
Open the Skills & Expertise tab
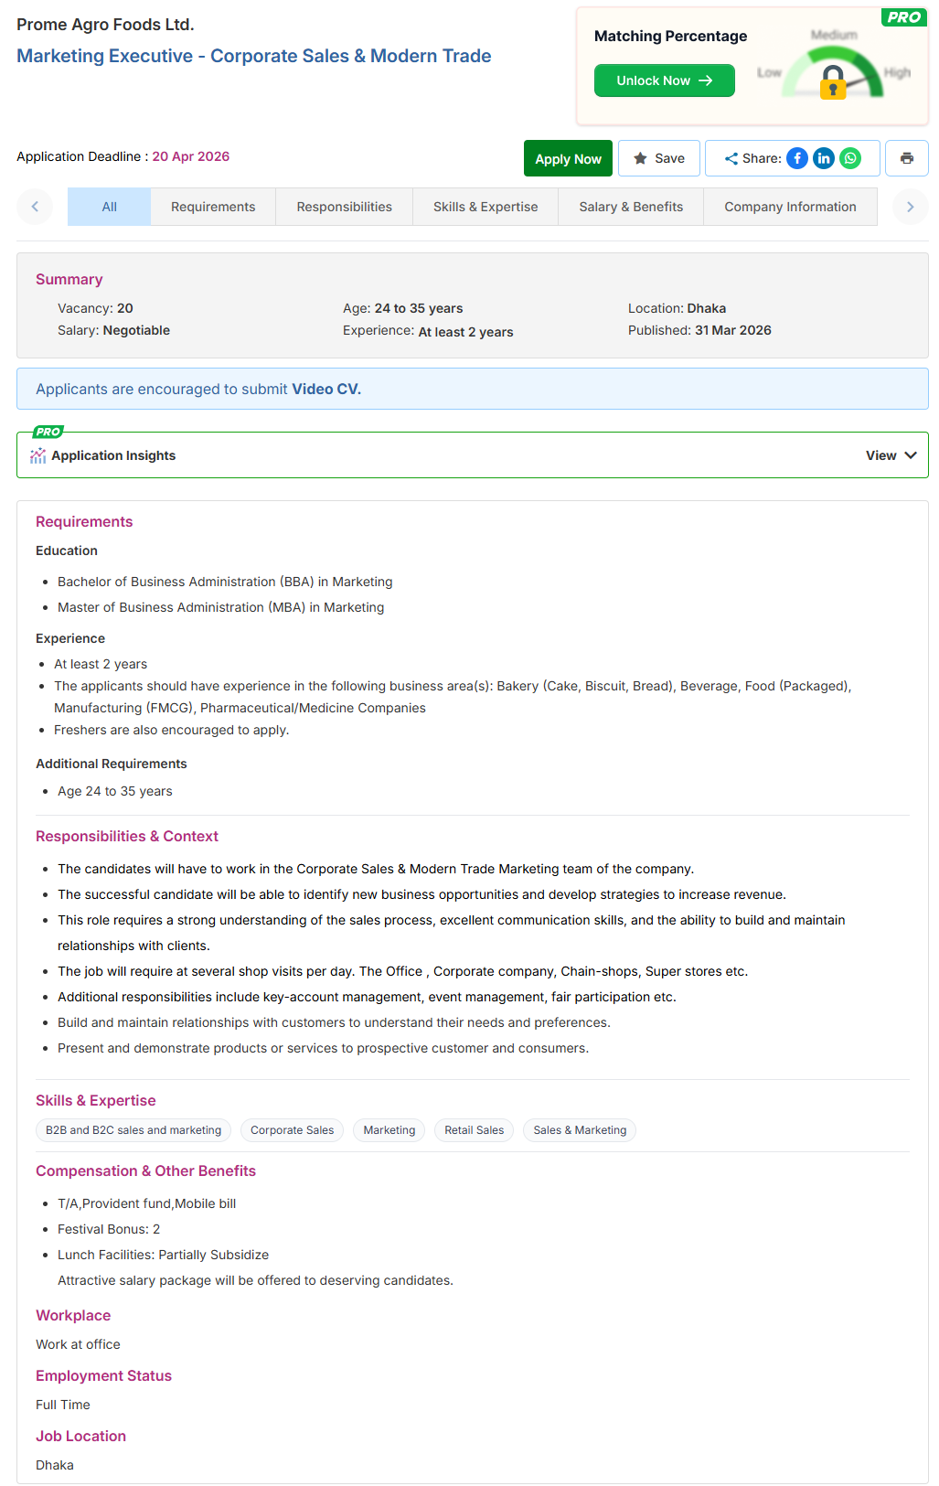click(x=486, y=207)
